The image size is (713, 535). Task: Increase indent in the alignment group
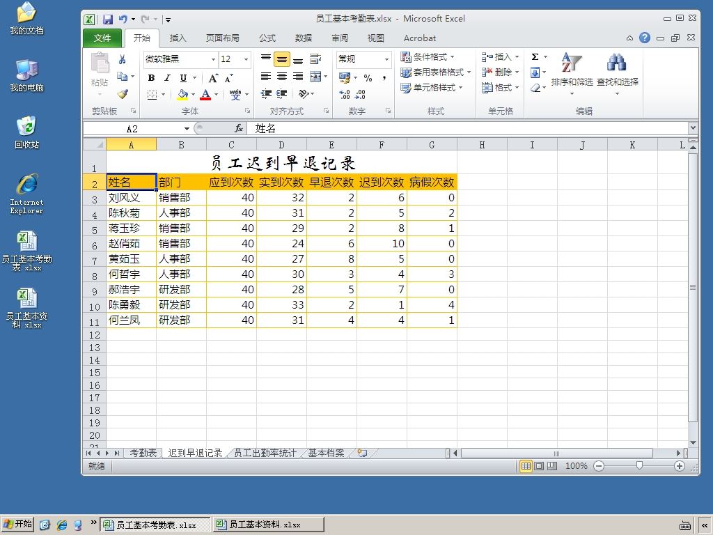click(x=282, y=94)
